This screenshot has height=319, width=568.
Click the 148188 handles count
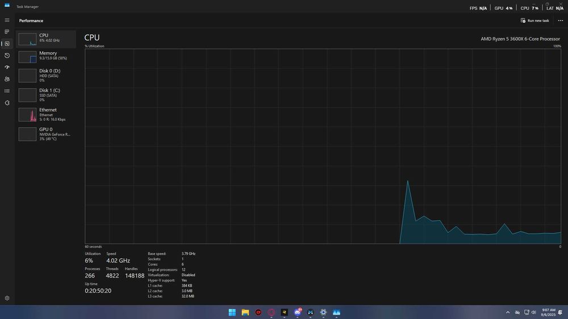135,276
